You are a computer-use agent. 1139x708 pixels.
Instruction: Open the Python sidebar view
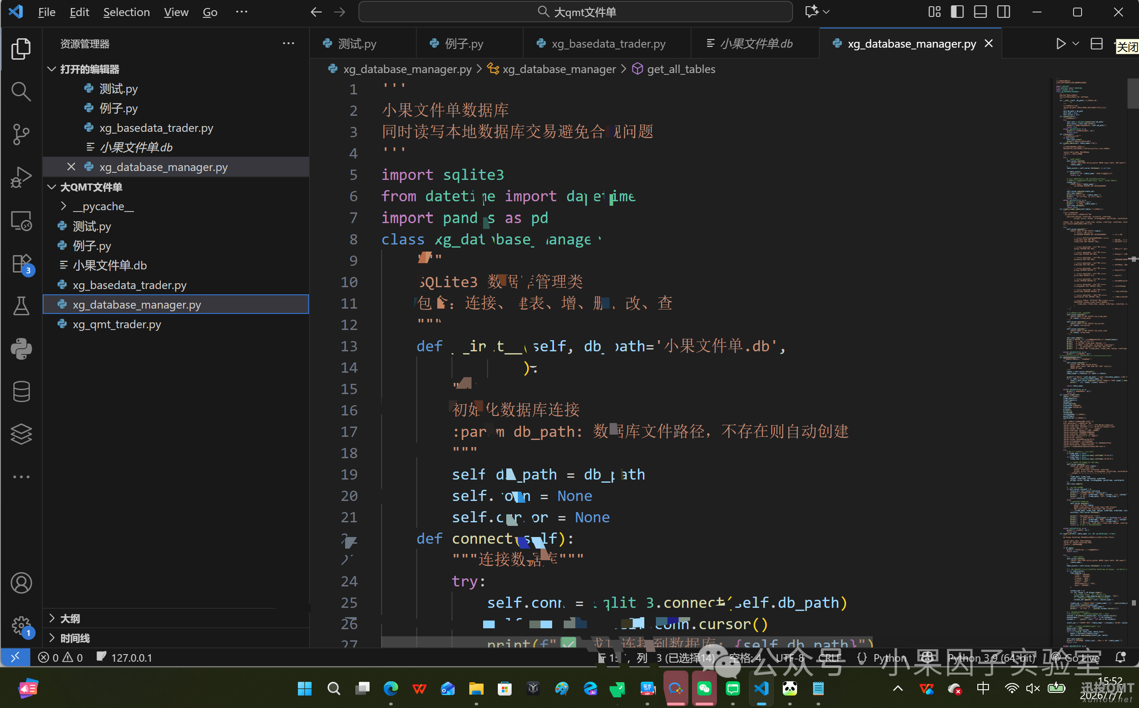(x=21, y=348)
